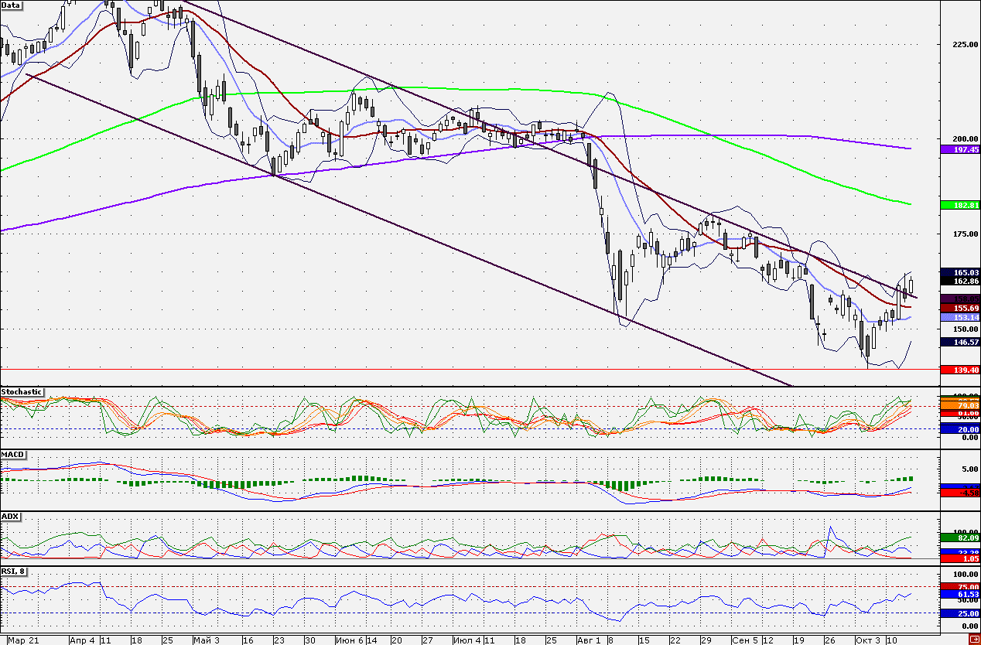Select the red 139.40 price tag
Screen dimensions: 981x645
pos(960,370)
